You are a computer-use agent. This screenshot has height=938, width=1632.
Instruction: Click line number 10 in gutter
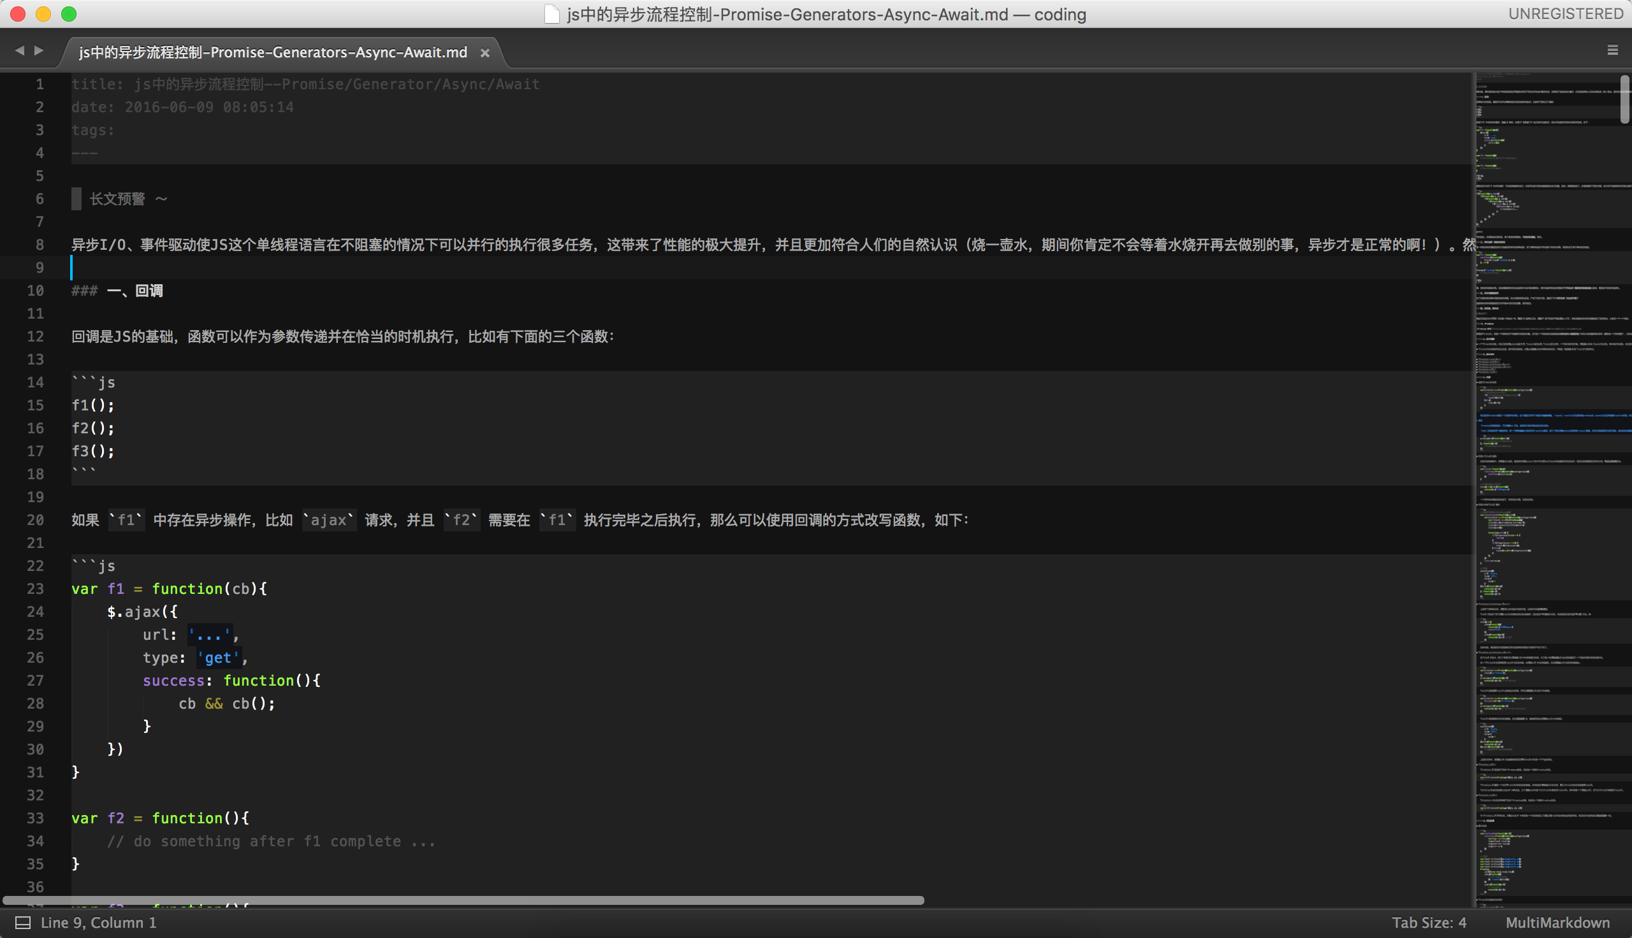click(36, 291)
